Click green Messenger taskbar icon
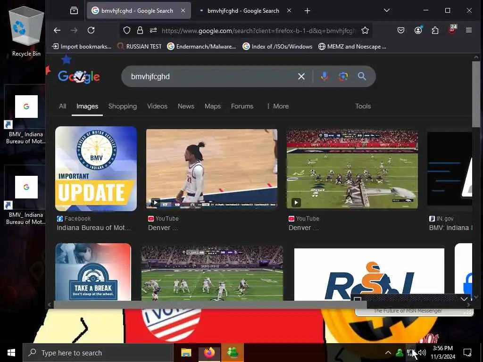Image resolution: width=483 pixels, height=362 pixels. (233, 353)
